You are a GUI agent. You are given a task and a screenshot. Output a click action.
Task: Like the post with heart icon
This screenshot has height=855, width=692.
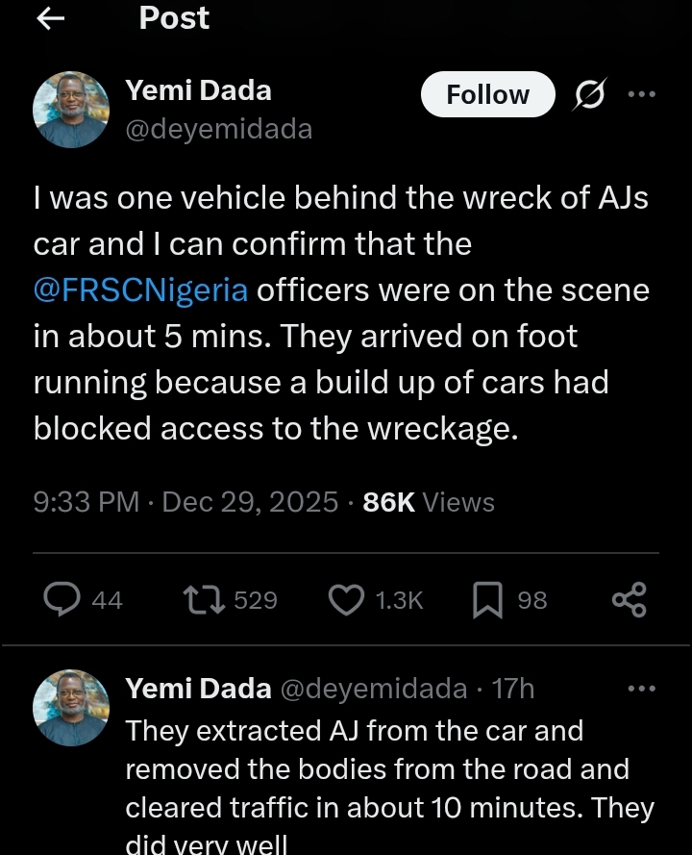tap(344, 600)
